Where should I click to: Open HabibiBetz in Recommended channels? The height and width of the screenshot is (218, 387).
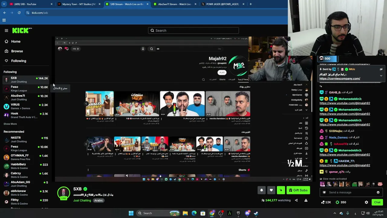click(x=25, y=166)
